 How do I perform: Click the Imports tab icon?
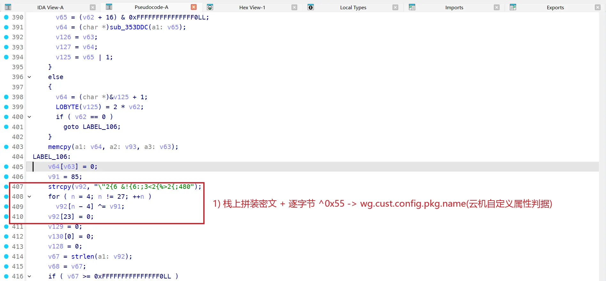point(412,7)
